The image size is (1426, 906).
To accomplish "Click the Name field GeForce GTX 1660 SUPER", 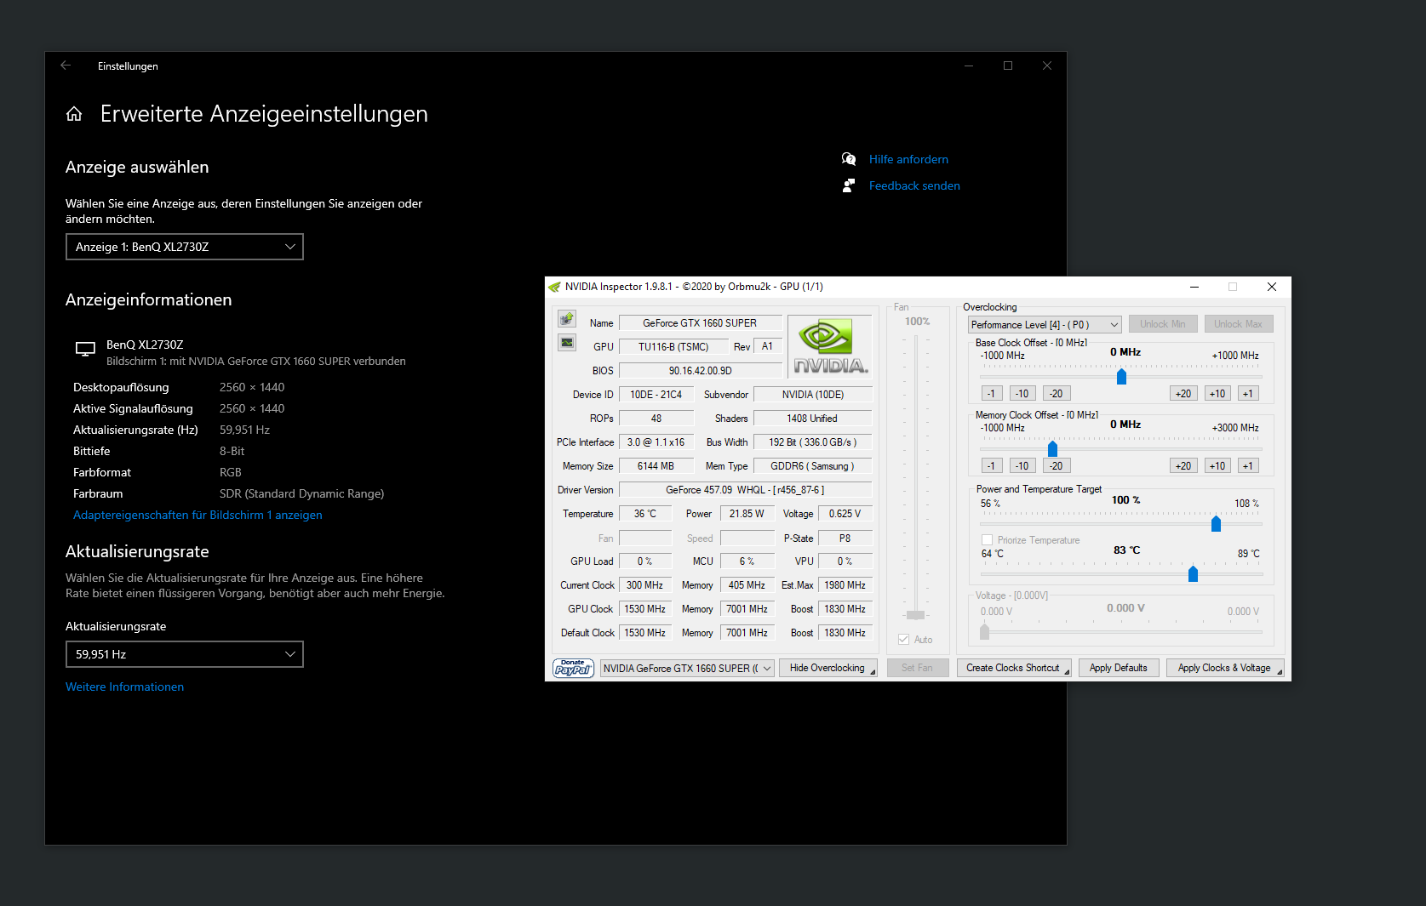I will click(x=700, y=323).
